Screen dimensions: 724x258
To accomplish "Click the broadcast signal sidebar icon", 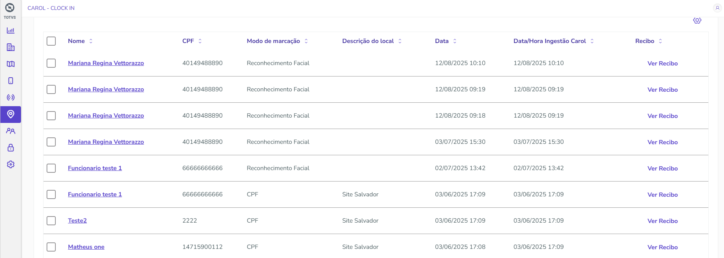I will pyautogui.click(x=11, y=97).
